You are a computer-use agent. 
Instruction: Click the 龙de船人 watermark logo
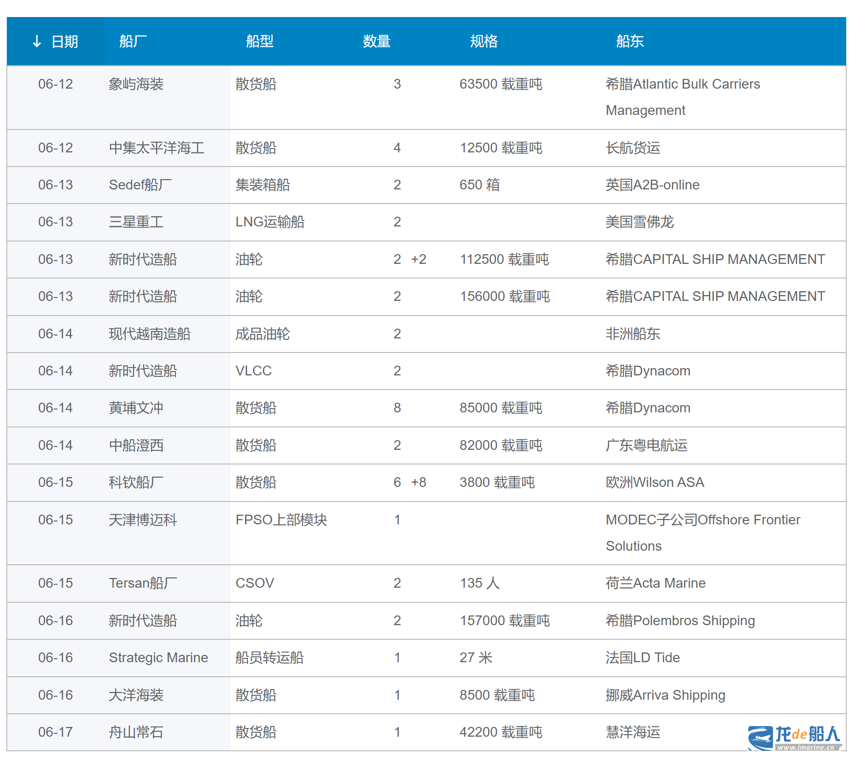pyautogui.click(x=795, y=737)
